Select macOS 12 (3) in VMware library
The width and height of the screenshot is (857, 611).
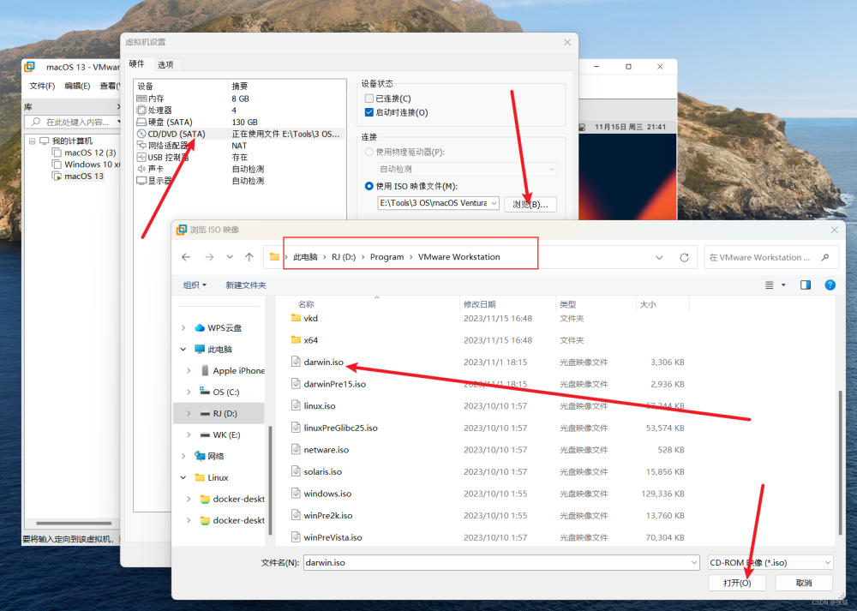(x=90, y=153)
